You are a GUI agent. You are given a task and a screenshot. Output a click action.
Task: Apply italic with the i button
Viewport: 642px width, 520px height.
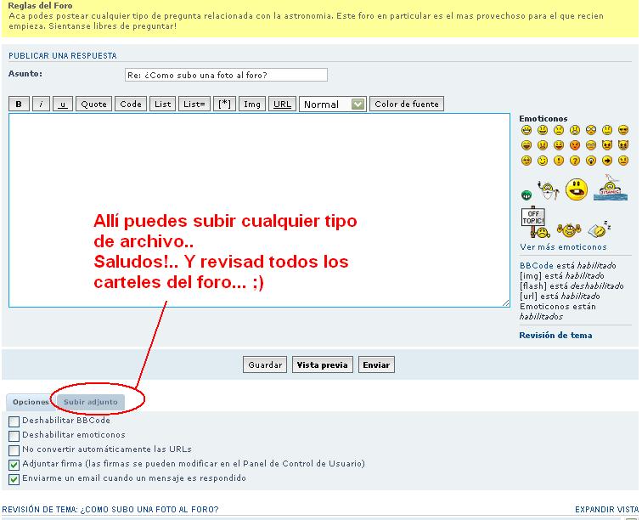tap(41, 104)
